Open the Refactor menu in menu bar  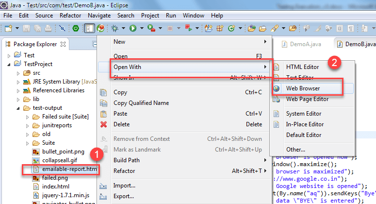click(70, 16)
